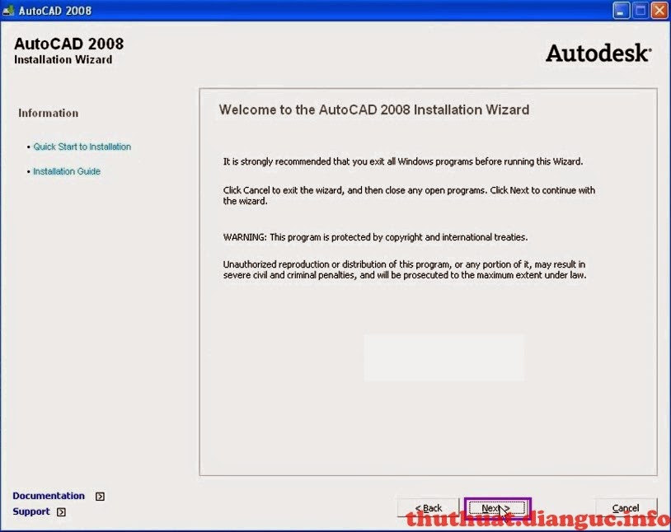The width and height of the screenshot is (671, 532).
Task: Click the Installation Wizard heading label
Action: (x=63, y=59)
